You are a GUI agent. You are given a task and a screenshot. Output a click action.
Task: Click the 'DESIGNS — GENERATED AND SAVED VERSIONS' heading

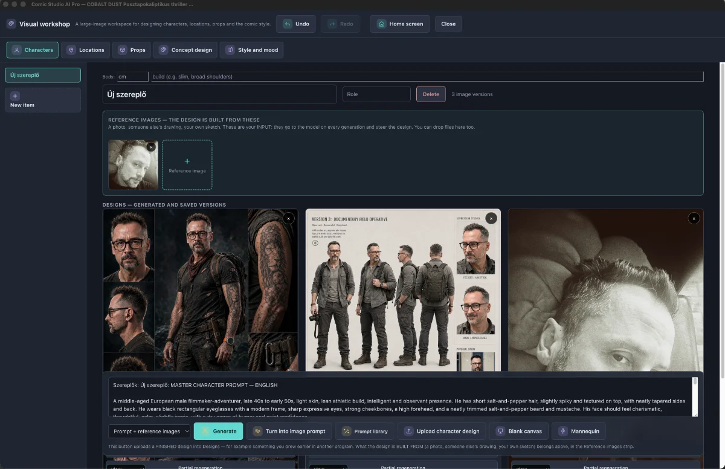(164, 205)
